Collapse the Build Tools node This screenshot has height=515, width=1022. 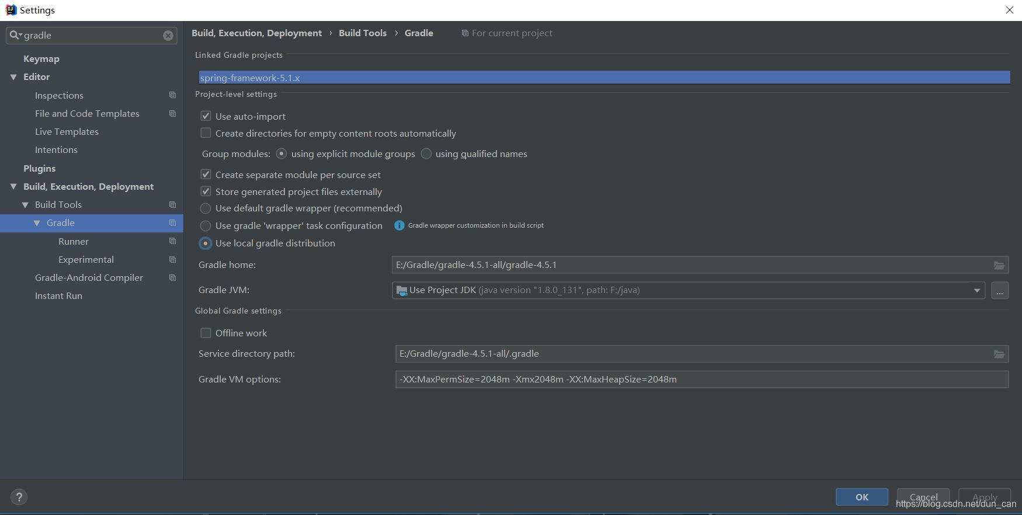[x=25, y=205]
